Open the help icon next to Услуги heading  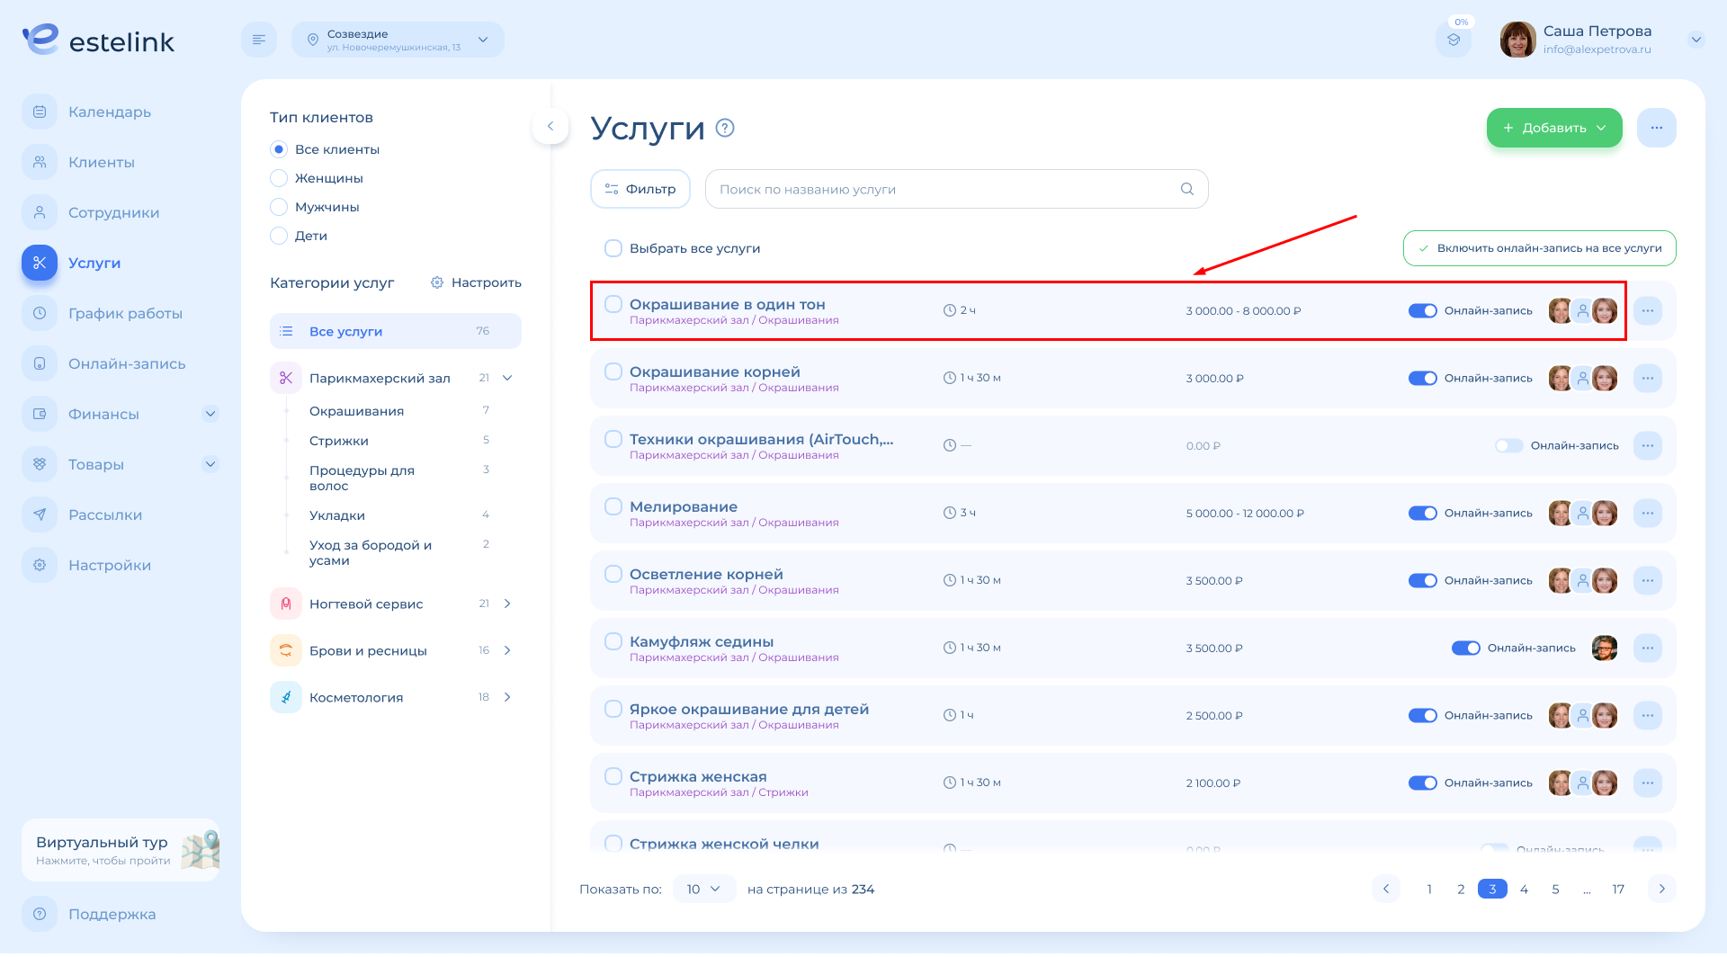tap(725, 128)
